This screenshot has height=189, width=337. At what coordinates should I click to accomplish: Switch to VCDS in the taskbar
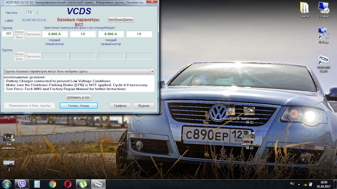click(98, 184)
